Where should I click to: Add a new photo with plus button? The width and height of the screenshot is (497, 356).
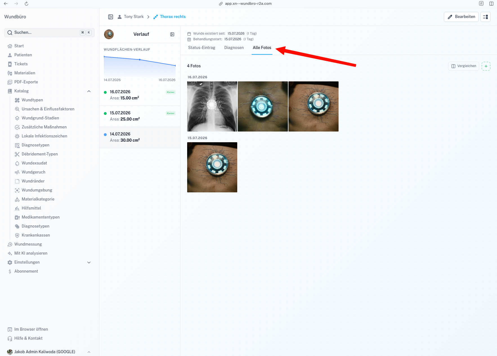(x=486, y=66)
